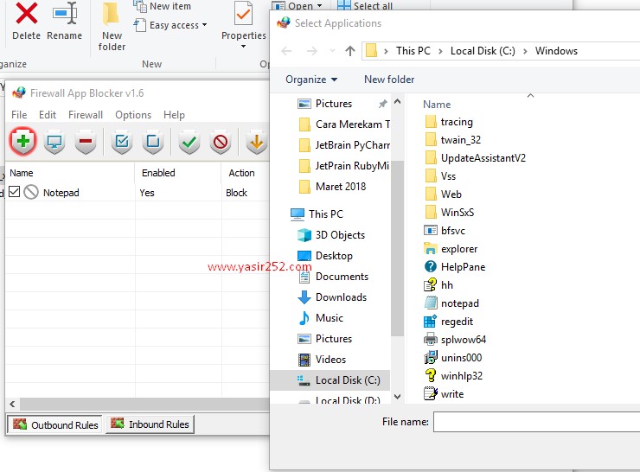Open the Help menu in Firewall App Blocker

click(x=175, y=115)
